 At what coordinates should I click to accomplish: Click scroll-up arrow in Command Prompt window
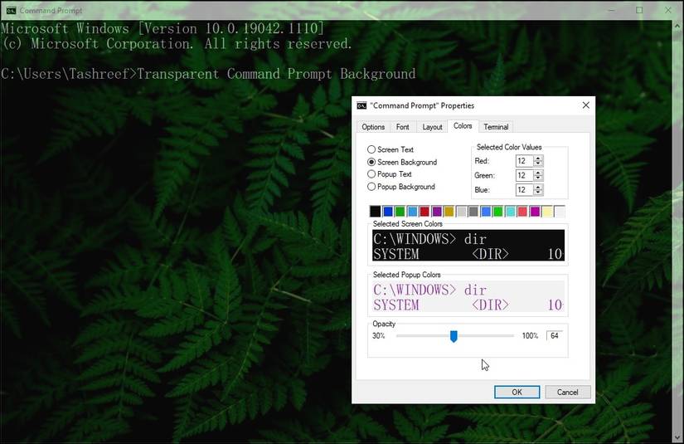[678, 26]
